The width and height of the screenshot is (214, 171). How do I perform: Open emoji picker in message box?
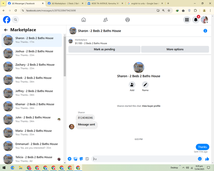[x=200, y=159]
